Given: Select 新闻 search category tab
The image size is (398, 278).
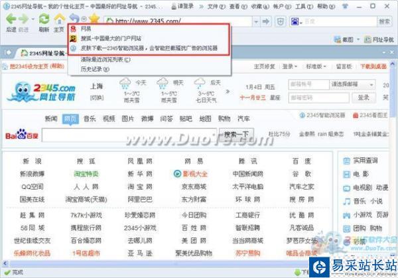Looking at the screenshot, I should tap(51, 119).
